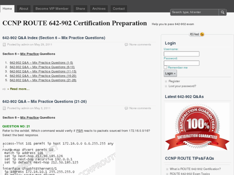The height and width of the screenshot is (175, 234).
Task: Click comment bubble icon on May 29 post
Action: pos(126,45)
